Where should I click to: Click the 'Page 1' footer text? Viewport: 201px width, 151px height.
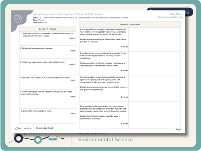[x=179, y=129]
